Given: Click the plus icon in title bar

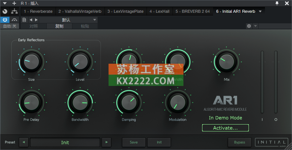Looking at the screenshot, I should click(x=14, y=3).
